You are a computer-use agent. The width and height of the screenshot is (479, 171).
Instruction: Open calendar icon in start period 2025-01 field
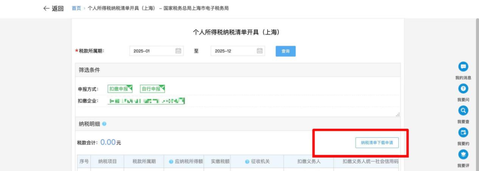pos(178,51)
